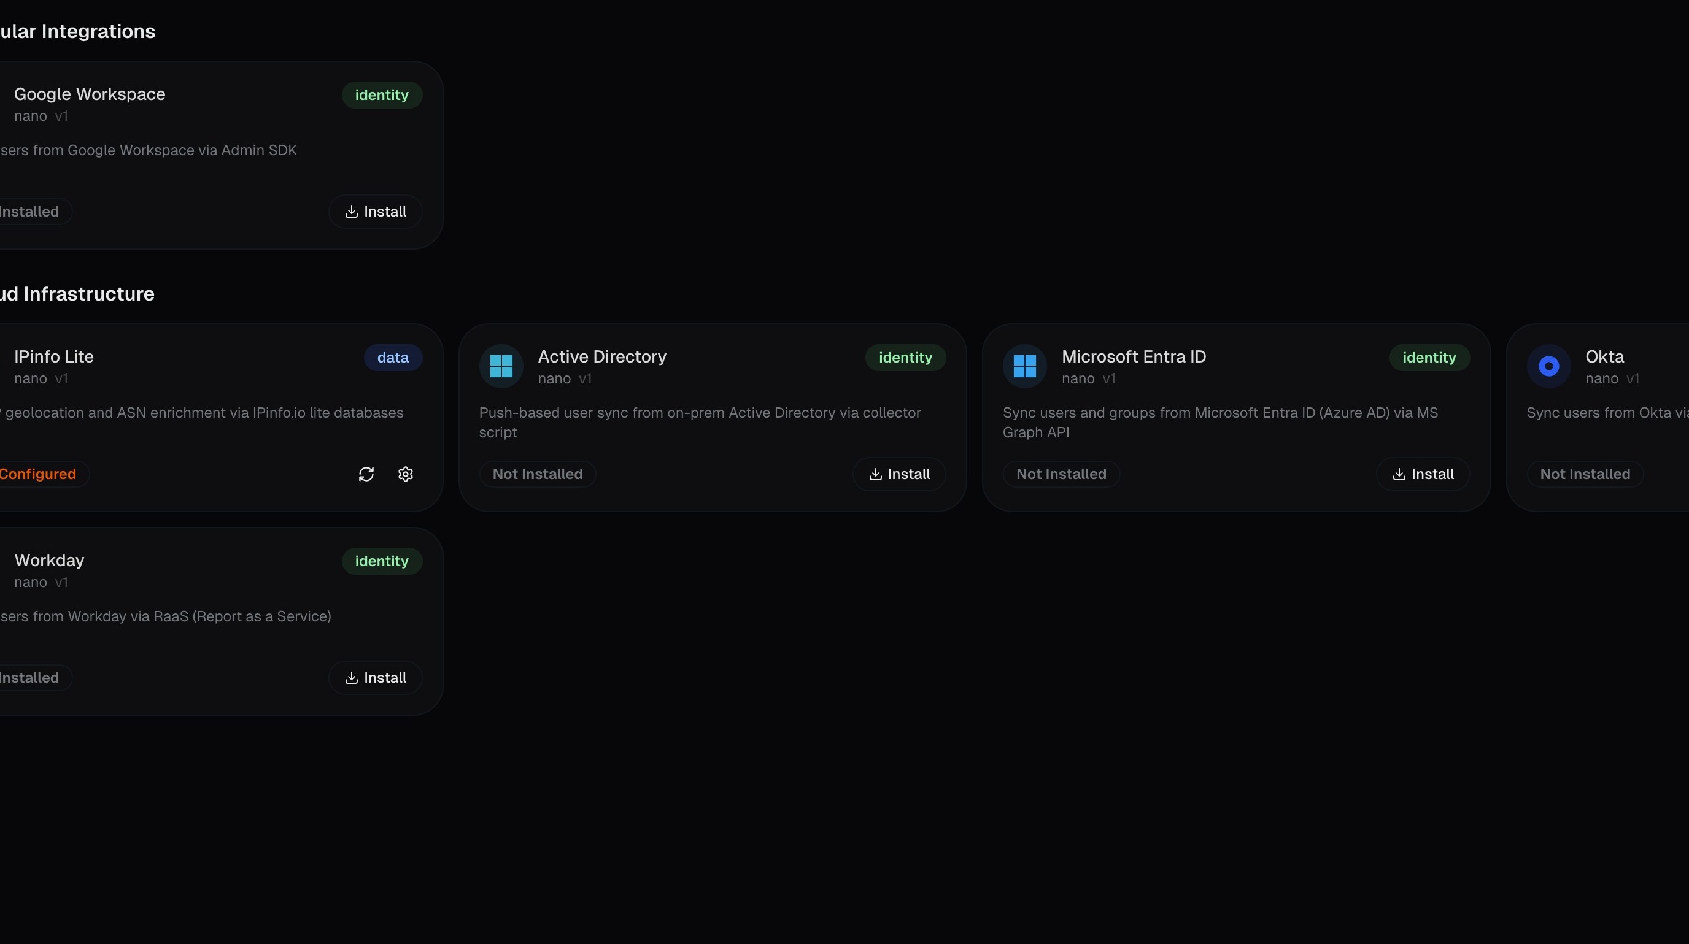Click the identity badge on Microsoft Entra ID
1689x944 pixels.
(1429, 357)
